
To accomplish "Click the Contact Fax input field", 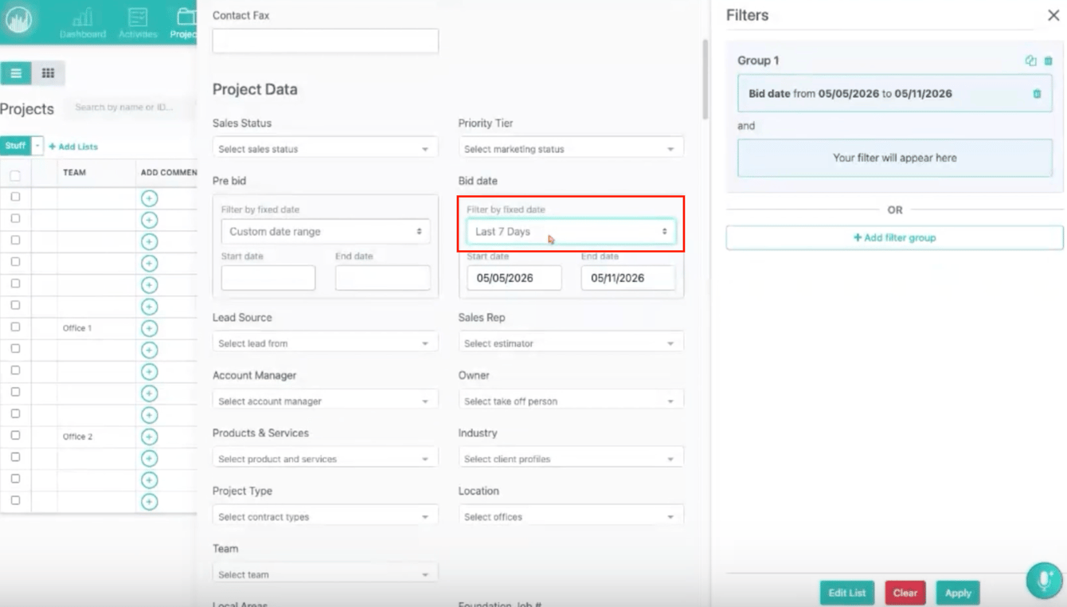I will click(x=325, y=41).
